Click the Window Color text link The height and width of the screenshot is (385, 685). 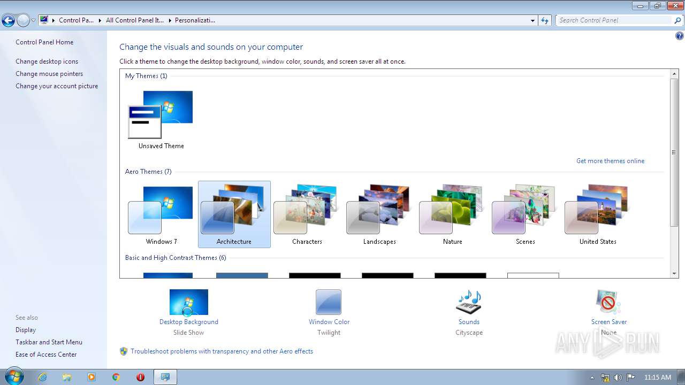pos(329,322)
